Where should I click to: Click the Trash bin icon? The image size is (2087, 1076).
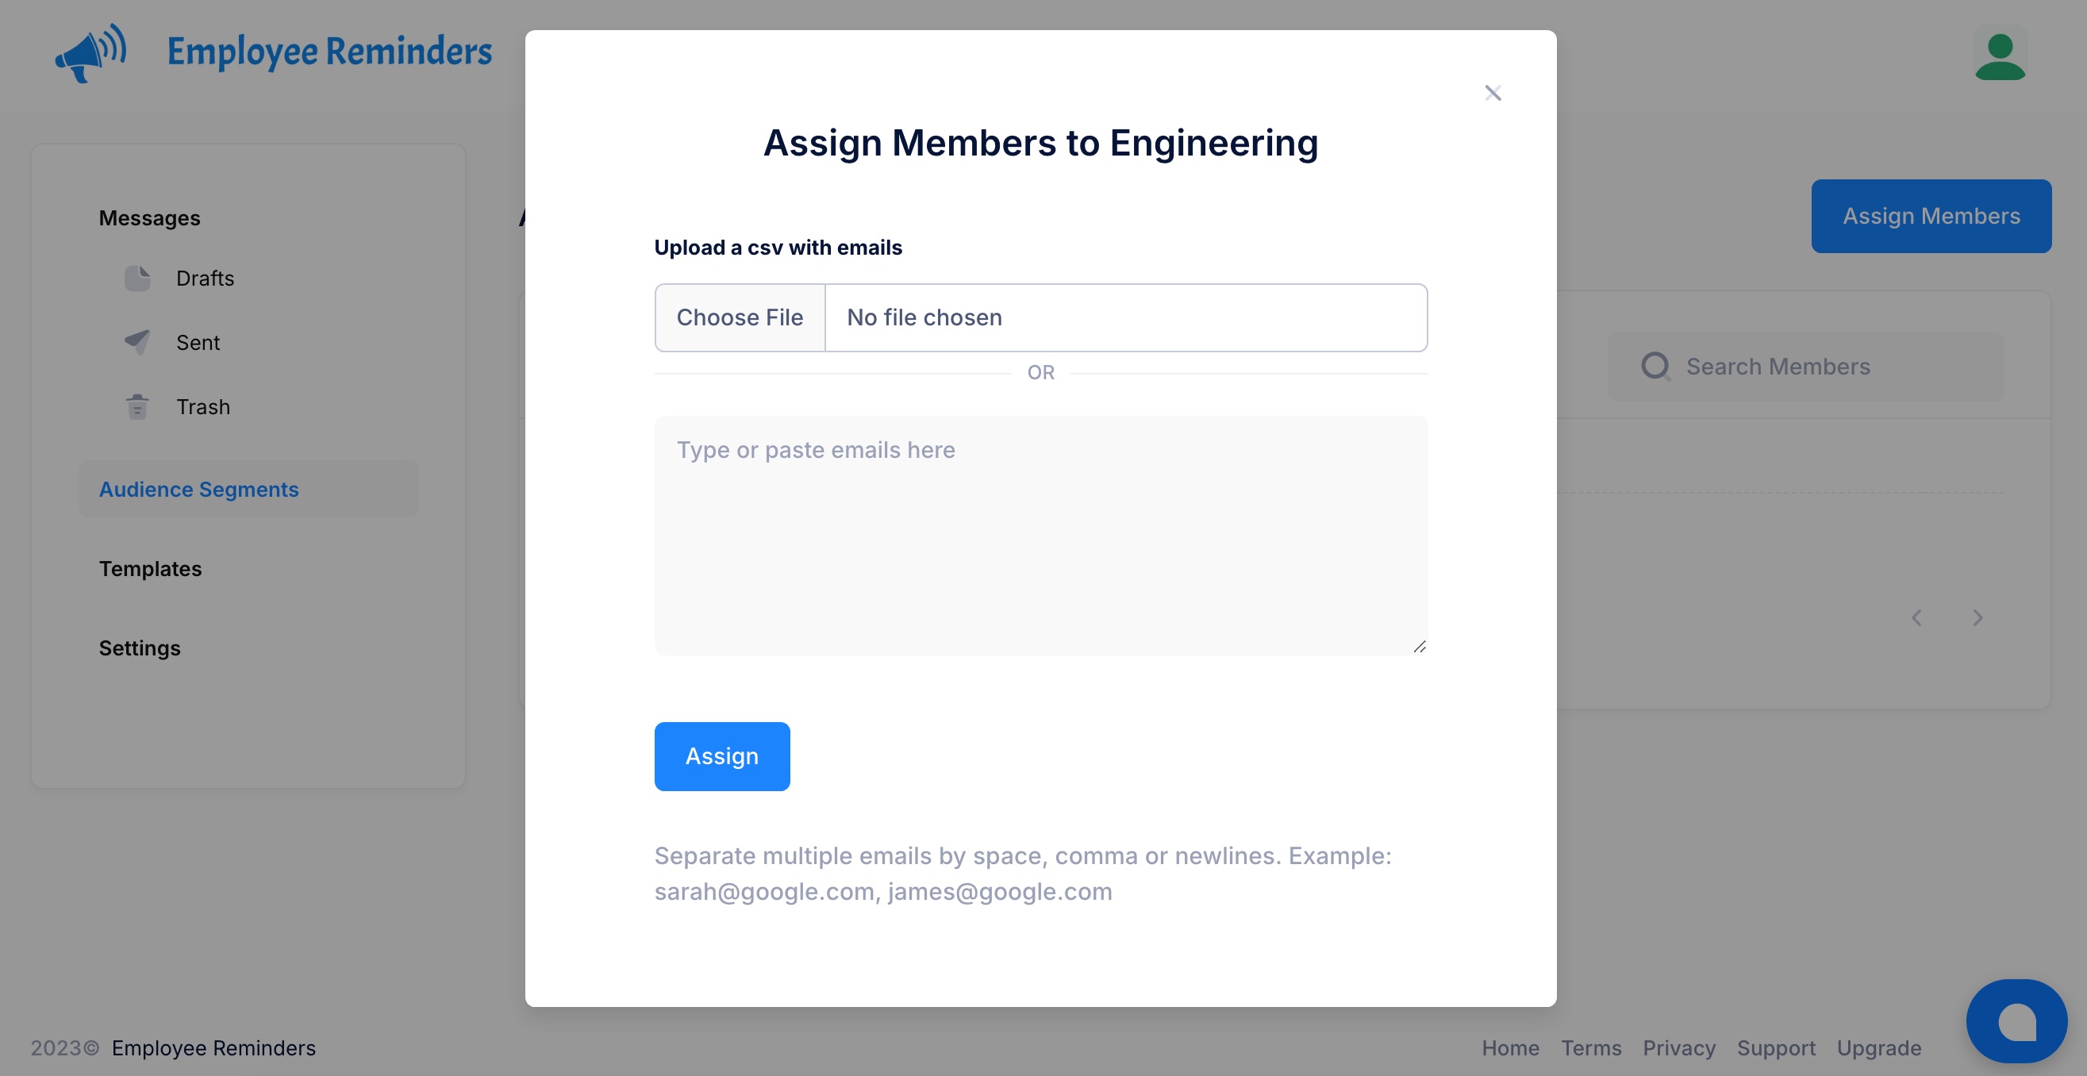tap(137, 406)
